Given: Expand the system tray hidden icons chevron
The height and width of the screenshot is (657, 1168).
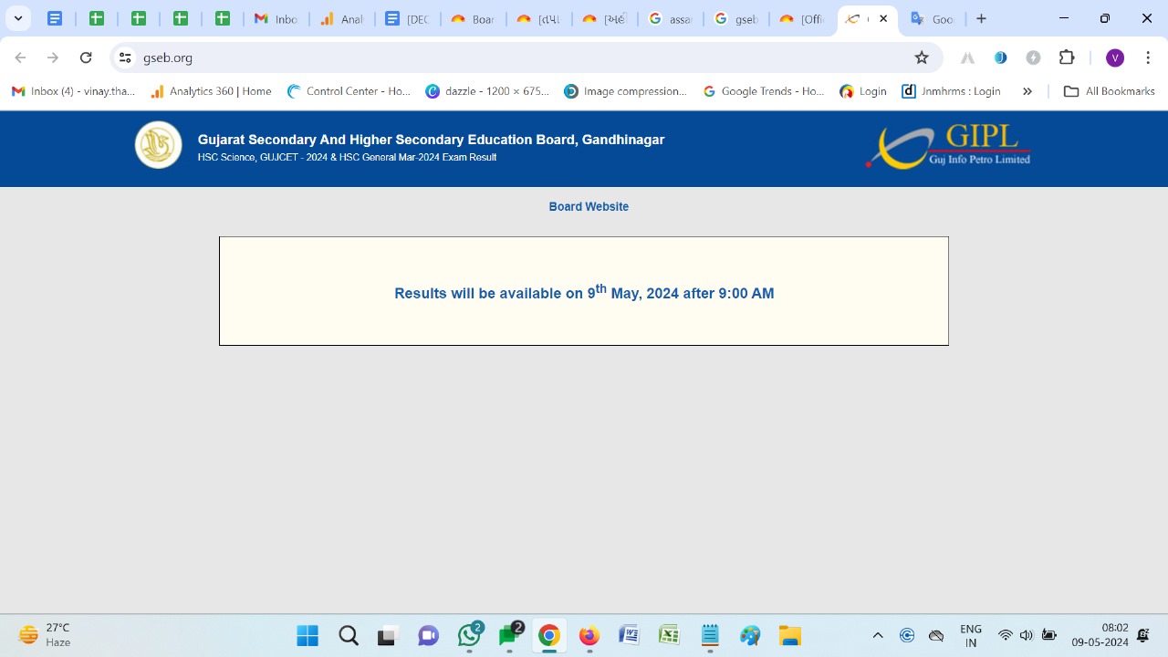Looking at the screenshot, I should 877,635.
